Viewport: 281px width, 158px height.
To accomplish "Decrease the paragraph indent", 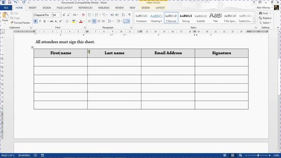I will coord(112,15).
